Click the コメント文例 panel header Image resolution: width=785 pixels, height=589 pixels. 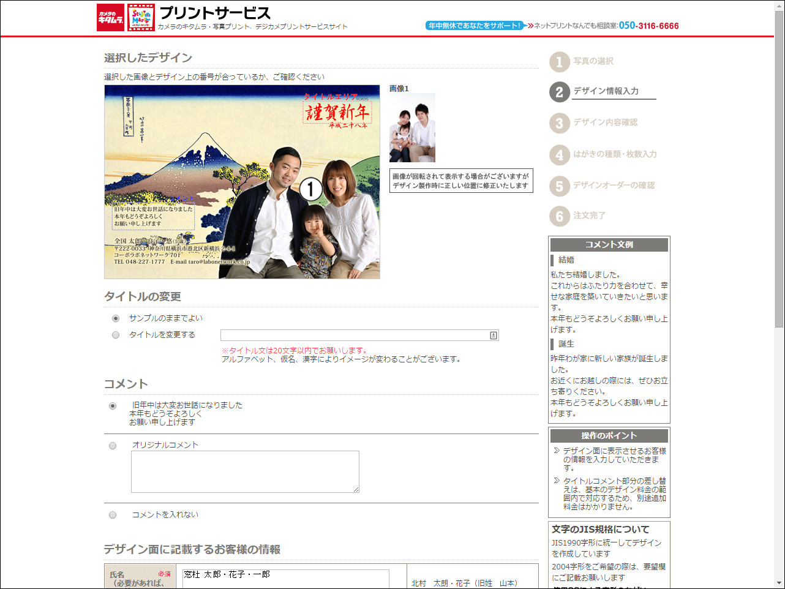point(609,244)
